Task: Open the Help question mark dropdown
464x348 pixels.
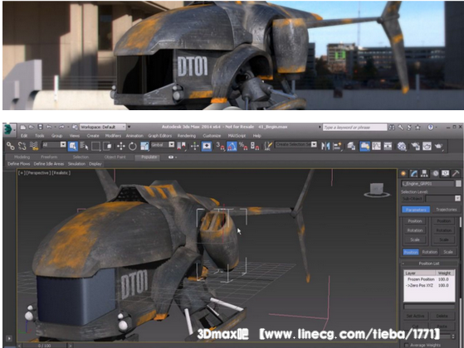Action: [432, 127]
